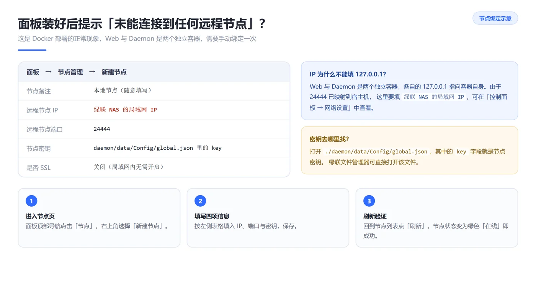The image size is (536, 285).
Task: Click the 节点绑定示意 badge
Action: click(x=495, y=18)
